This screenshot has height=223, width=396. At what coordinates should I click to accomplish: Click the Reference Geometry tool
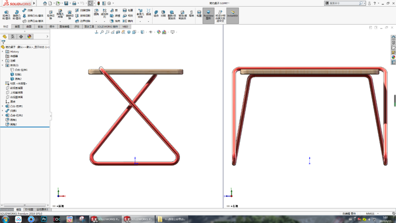tap(140, 14)
